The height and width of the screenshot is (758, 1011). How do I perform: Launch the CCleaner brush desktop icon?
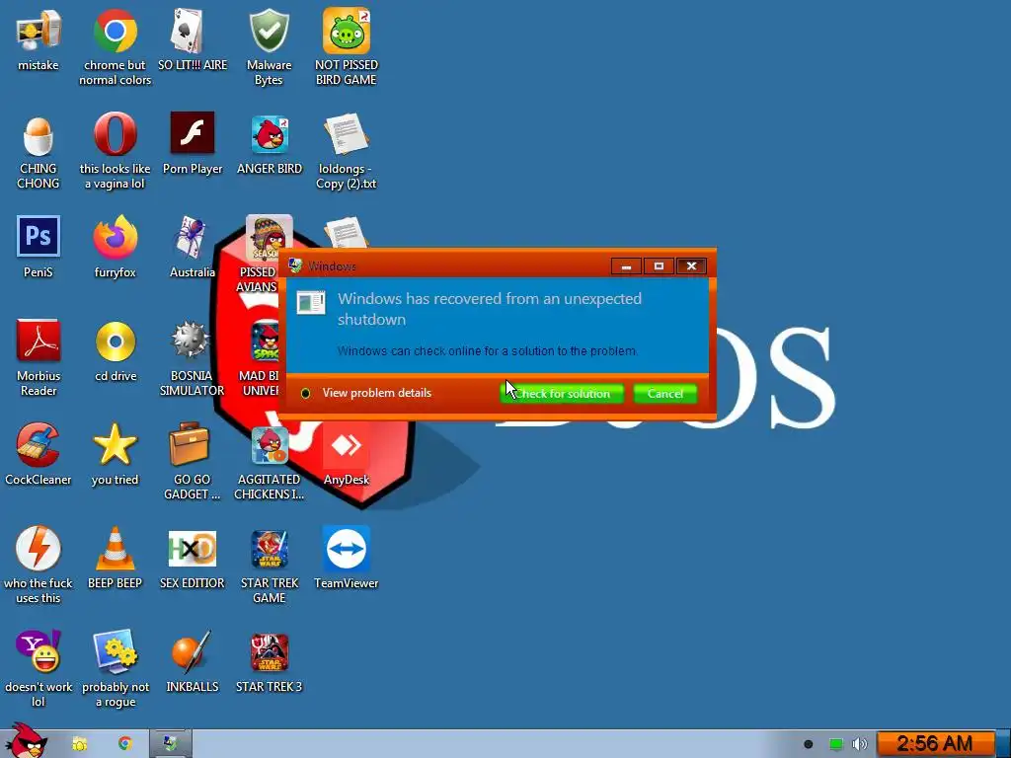coord(39,445)
